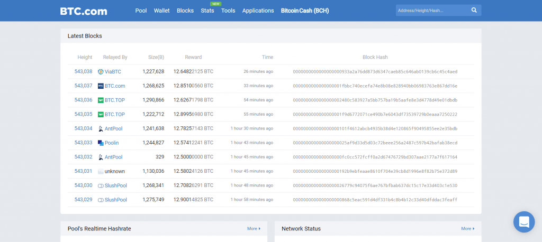Open block height 543,030
The width and height of the screenshot is (542, 242).
[83, 185]
